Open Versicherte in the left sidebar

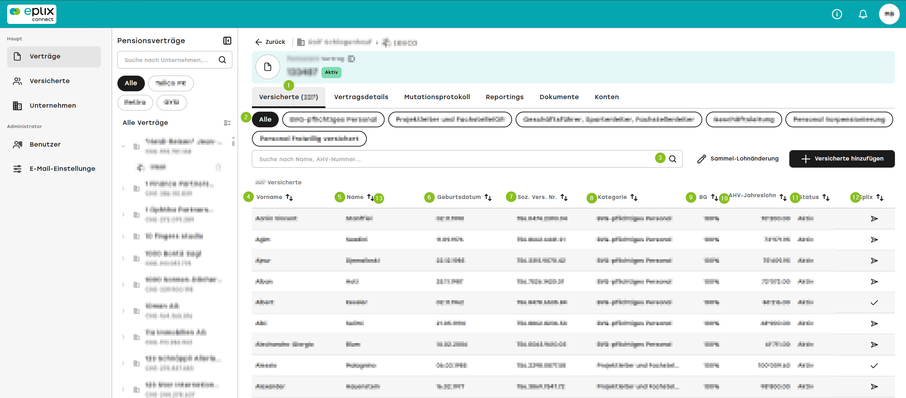pos(54,81)
